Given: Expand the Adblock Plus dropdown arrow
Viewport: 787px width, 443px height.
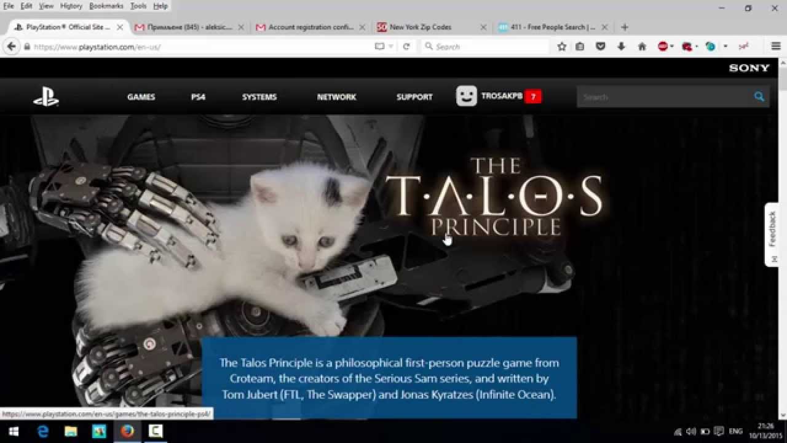Looking at the screenshot, I should coord(672,47).
